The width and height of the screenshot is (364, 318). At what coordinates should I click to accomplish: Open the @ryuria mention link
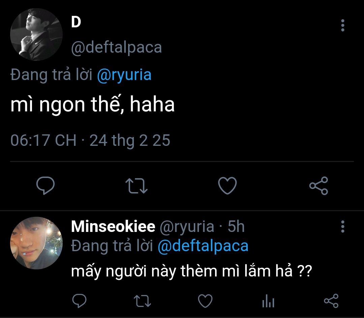click(124, 75)
